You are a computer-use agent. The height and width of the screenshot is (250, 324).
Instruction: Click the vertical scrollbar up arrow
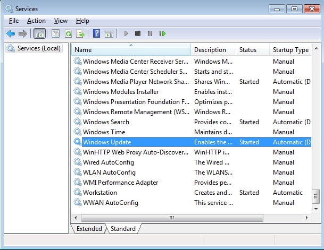[x=316, y=49]
